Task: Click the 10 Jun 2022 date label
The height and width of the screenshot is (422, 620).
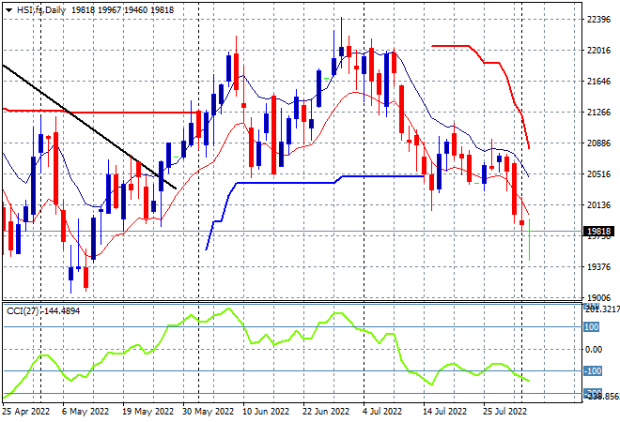Action: click(266, 412)
